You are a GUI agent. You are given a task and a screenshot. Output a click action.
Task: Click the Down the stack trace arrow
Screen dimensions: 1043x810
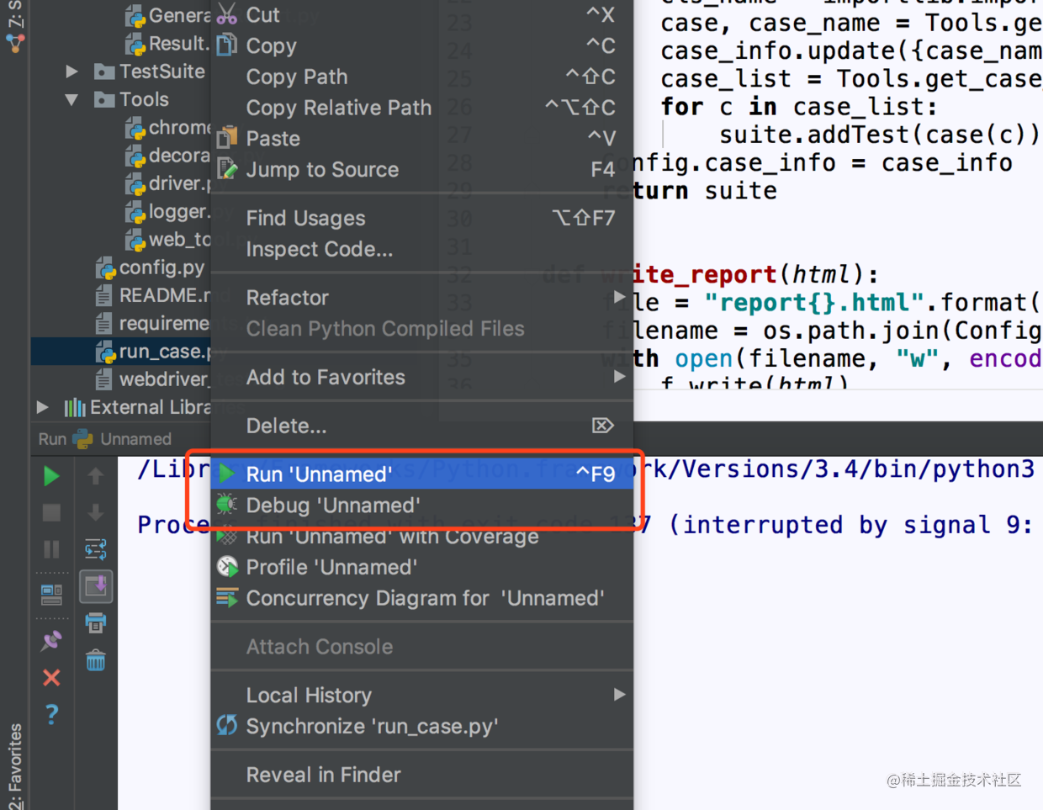click(96, 512)
